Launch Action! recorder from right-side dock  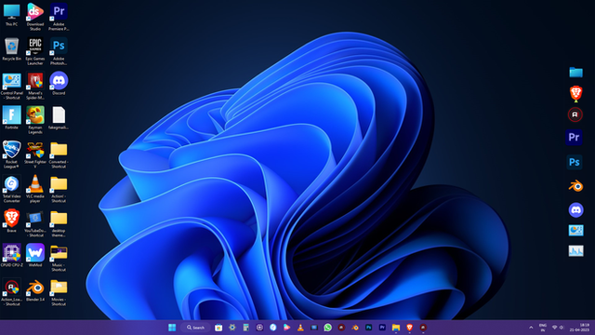575,114
